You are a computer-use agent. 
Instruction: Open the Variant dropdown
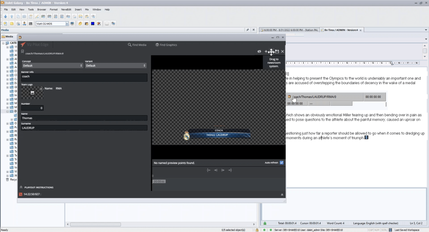pyautogui.click(x=116, y=66)
